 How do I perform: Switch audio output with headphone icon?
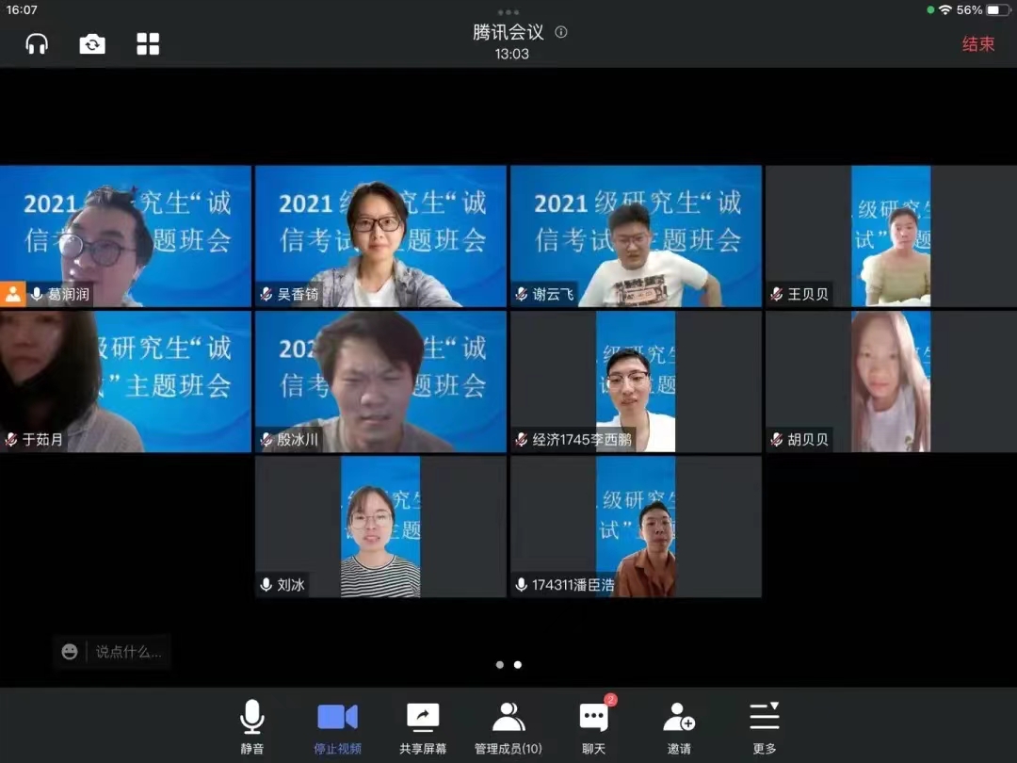pyautogui.click(x=37, y=43)
